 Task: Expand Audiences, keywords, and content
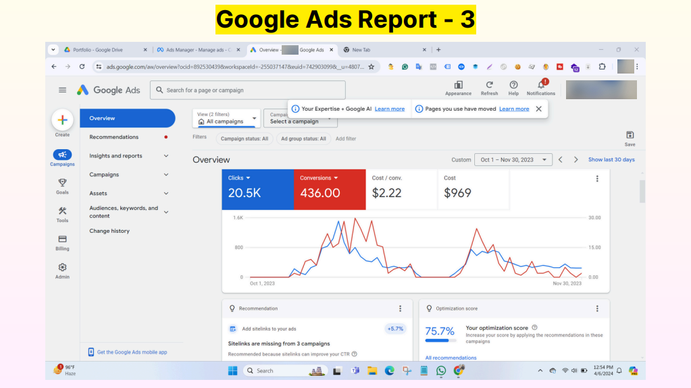pos(166,212)
